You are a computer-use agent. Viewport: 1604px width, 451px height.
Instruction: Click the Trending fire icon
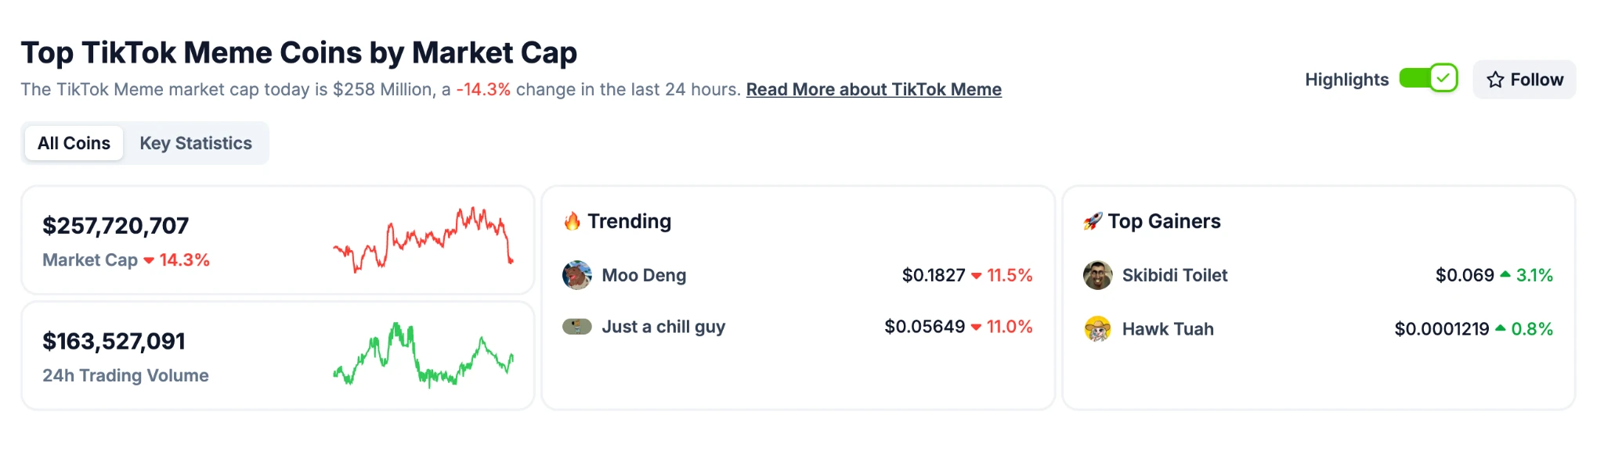coord(573,222)
